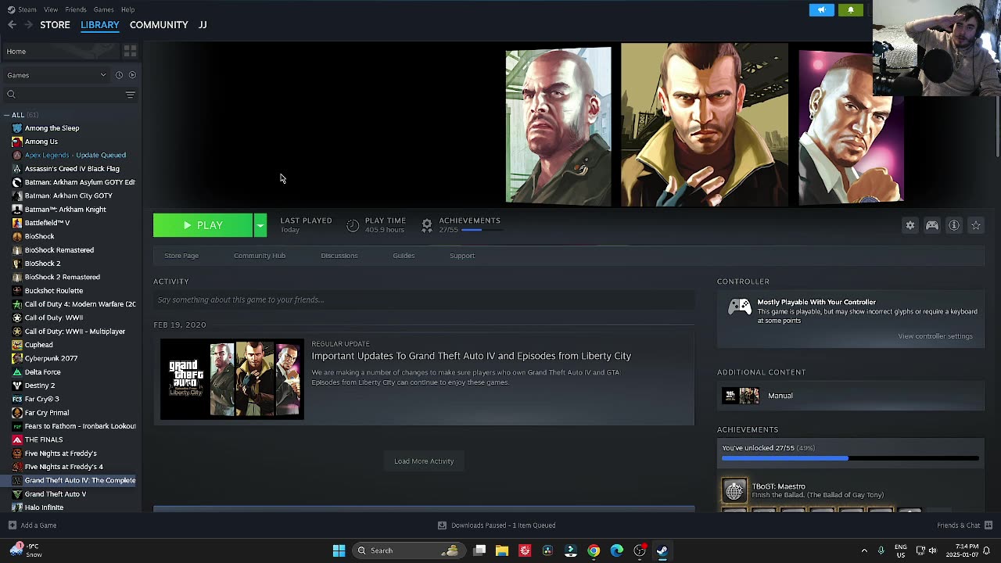The height and width of the screenshot is (563, 1001).
Task: Open the Store Page link
Action: coord(181,256)
